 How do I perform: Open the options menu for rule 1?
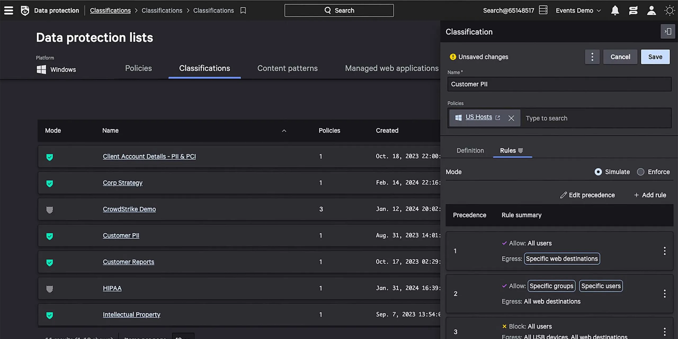[664, 251]
